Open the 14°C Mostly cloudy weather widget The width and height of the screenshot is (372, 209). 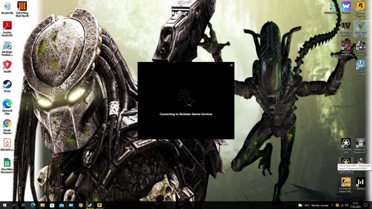(x=313, y=205)
